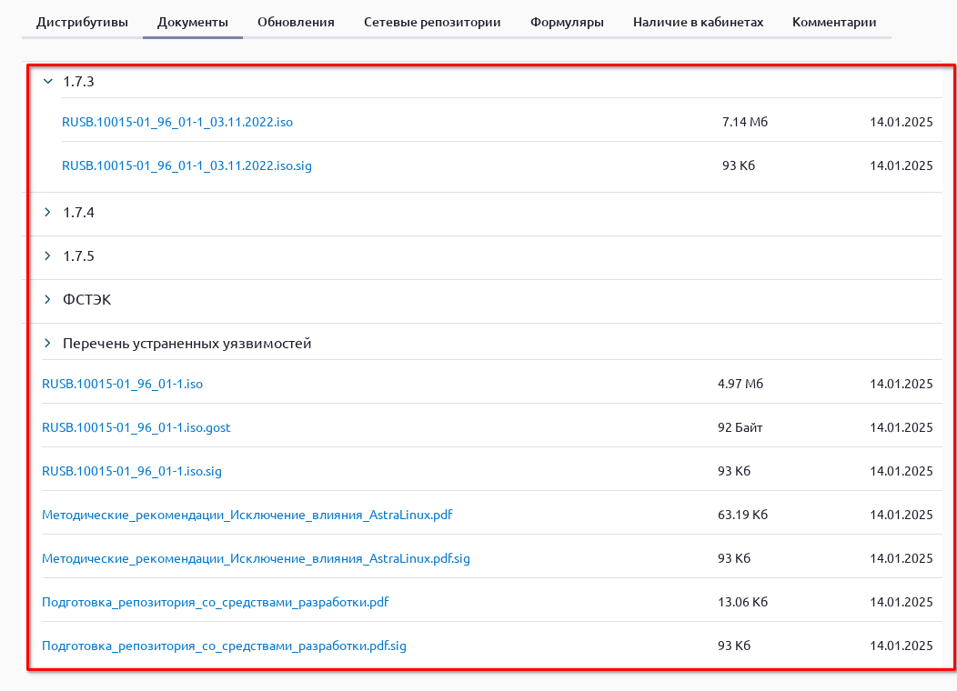Click the RUSB.10015-01_96_01-1.iso.gost link
Screen dimensions: 957x691
[x=136, y=427]
